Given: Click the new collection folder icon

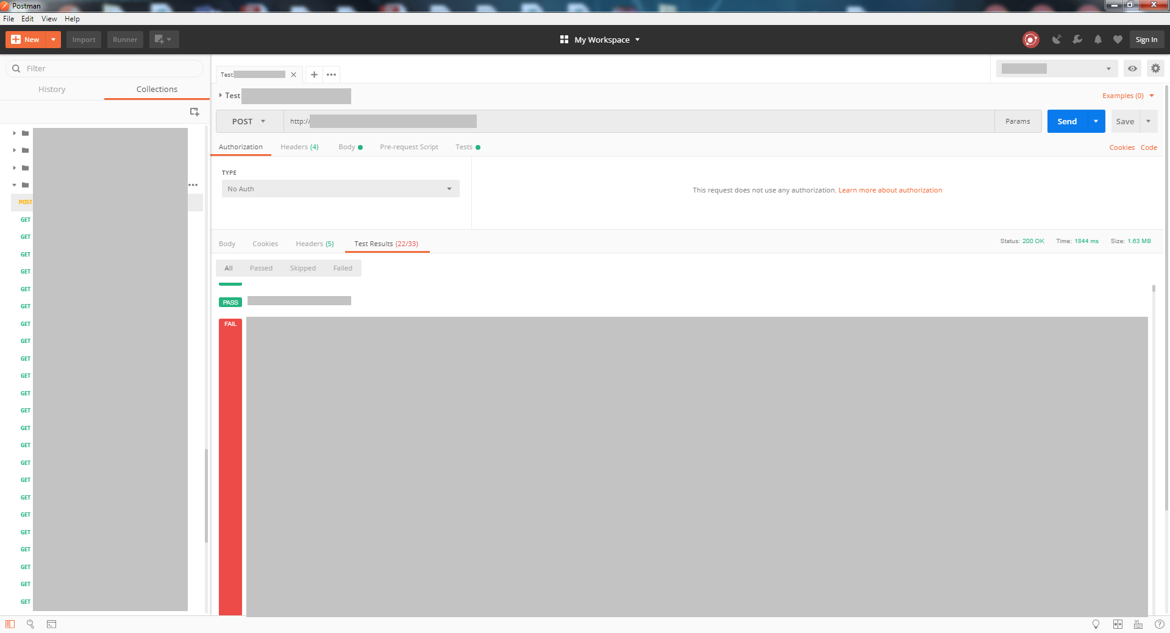Looking at the screenshot, I should pos(194,112).
